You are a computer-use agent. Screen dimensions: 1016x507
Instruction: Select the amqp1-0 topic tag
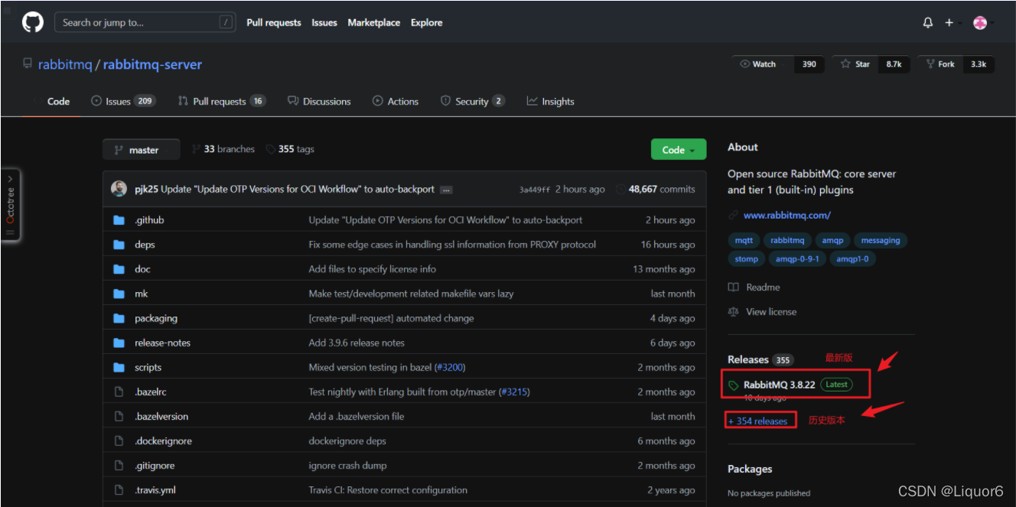click(x=853, y=258)
